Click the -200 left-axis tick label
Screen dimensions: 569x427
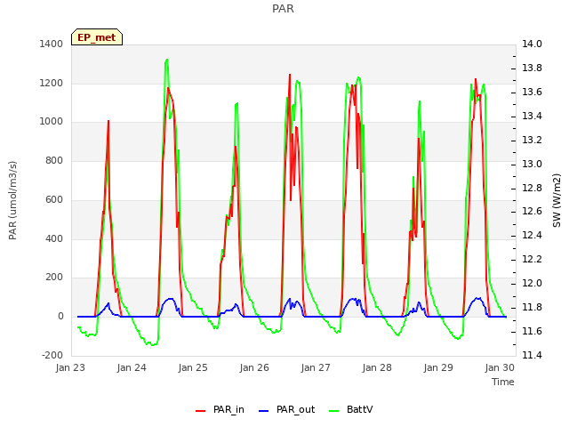[52, 355]
